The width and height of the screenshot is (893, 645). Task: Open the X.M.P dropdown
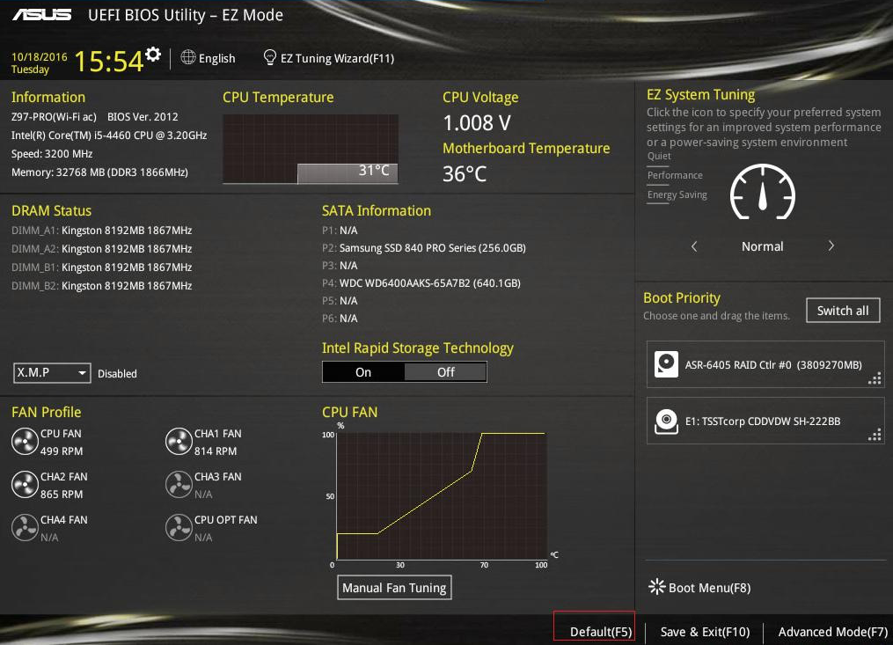[52, 372]
